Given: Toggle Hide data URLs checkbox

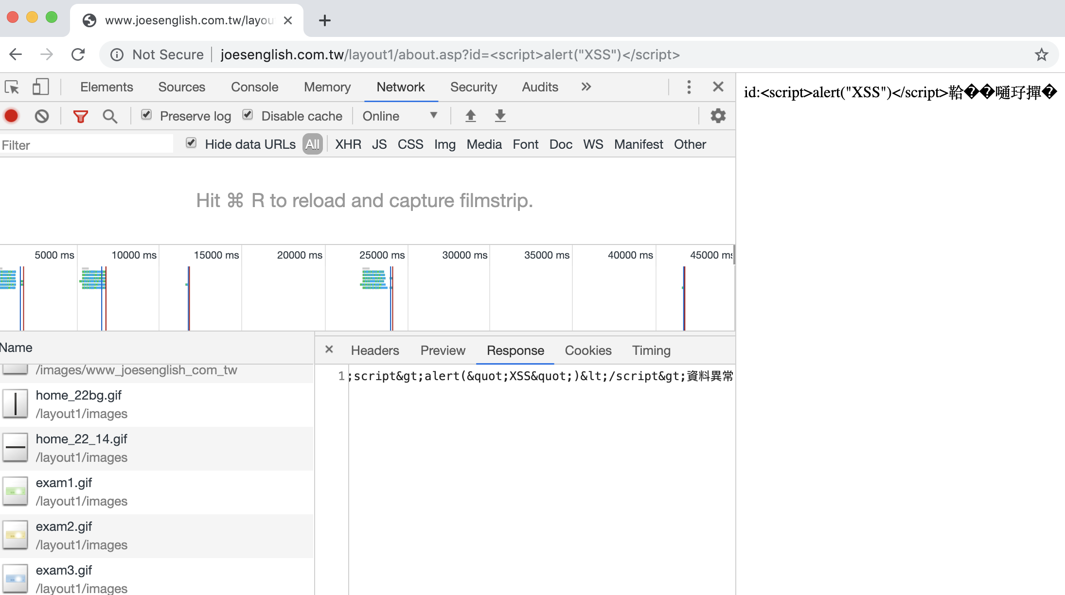Looking at the screenshot, I should [191, 143].
